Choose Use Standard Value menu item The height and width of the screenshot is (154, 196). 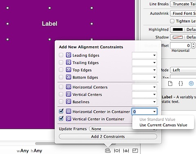click(x=157, y=119)
